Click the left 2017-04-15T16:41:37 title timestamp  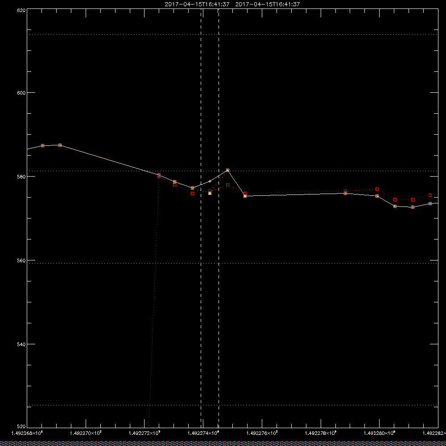tap(197, 4)
